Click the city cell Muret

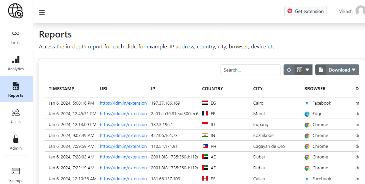pos(259,113)
